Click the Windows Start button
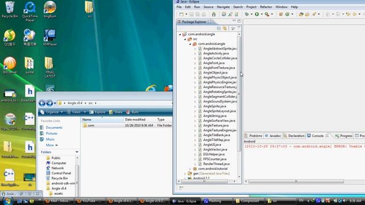 point(7,201)
